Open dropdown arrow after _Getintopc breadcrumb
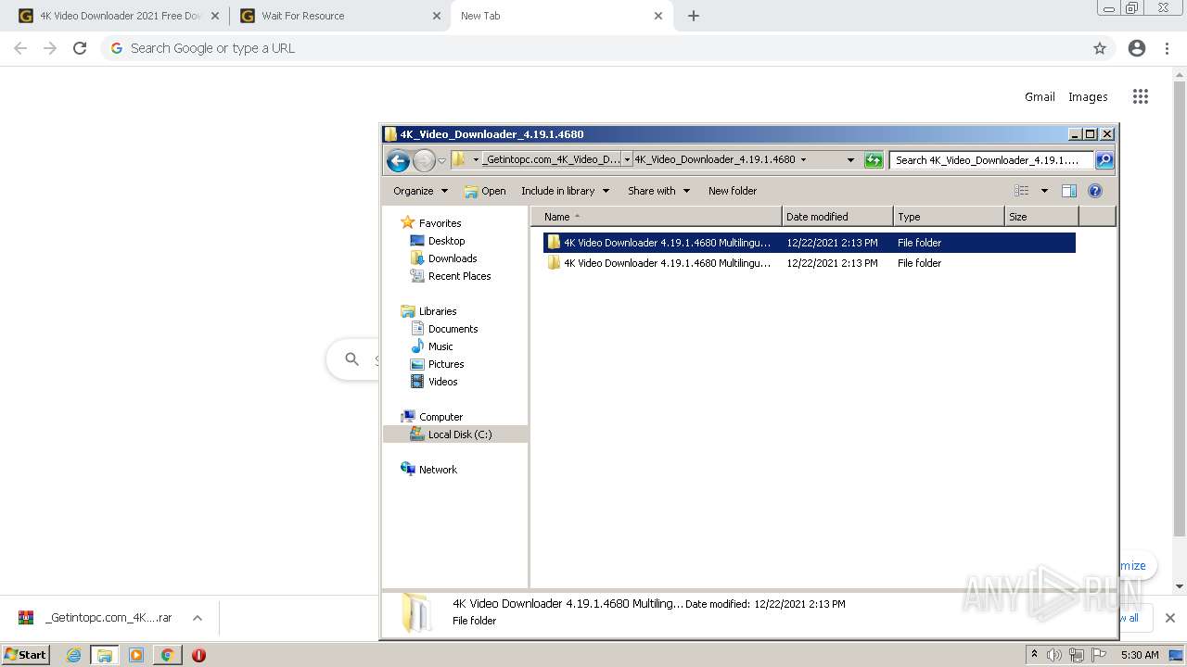1187x667 pixels. coord(627,159)
